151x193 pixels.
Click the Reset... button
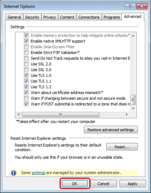point(122,147)
